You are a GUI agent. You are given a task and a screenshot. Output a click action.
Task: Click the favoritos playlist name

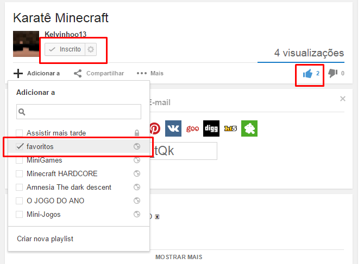pyautogui.click(x=40, y=146)
